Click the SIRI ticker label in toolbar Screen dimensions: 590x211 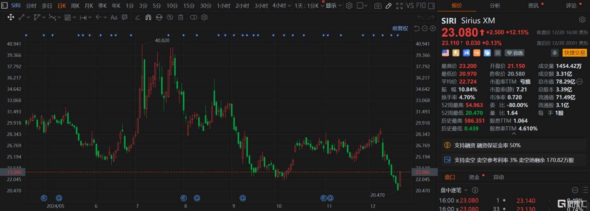(16, 6)
